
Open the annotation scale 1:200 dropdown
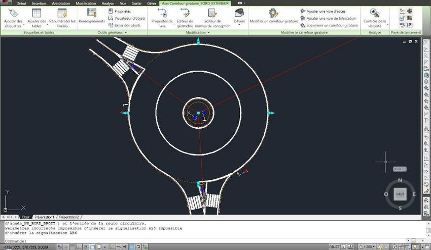point(364,247)
